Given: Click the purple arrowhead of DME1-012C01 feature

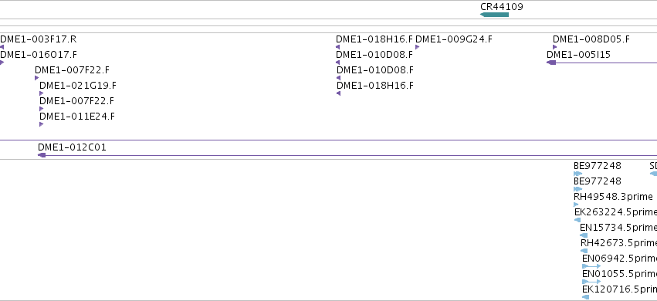Looking at the screenshot, I should click(x=42, y=155).
